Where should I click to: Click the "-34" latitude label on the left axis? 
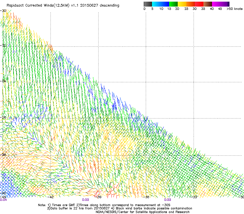(x=3, y=81)
